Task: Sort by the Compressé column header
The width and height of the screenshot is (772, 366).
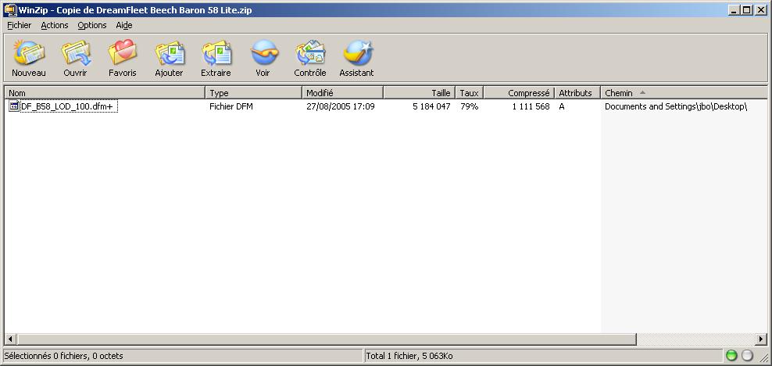Action: [x=520, y=92]
